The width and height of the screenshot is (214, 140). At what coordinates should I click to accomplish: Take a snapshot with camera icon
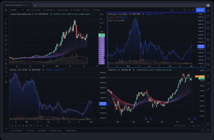[x=193, y=10]
